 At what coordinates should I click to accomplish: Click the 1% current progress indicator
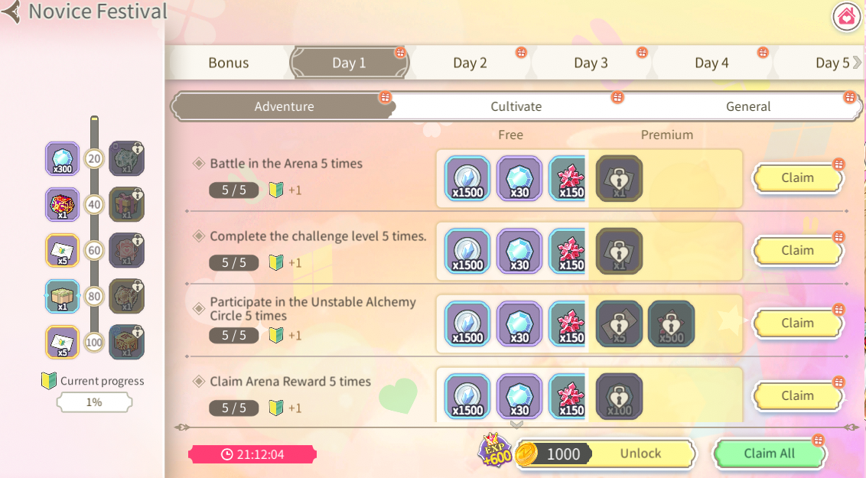point(94,402)
